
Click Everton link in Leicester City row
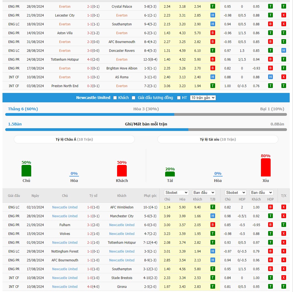pyautogui.click(x=122, y=15)
